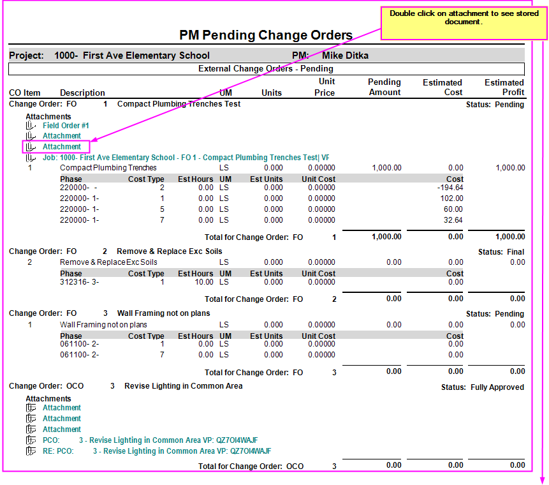This screenshot has width=549, height=485.
Task: Click the cost value 32.64
Action: [453, 220]
